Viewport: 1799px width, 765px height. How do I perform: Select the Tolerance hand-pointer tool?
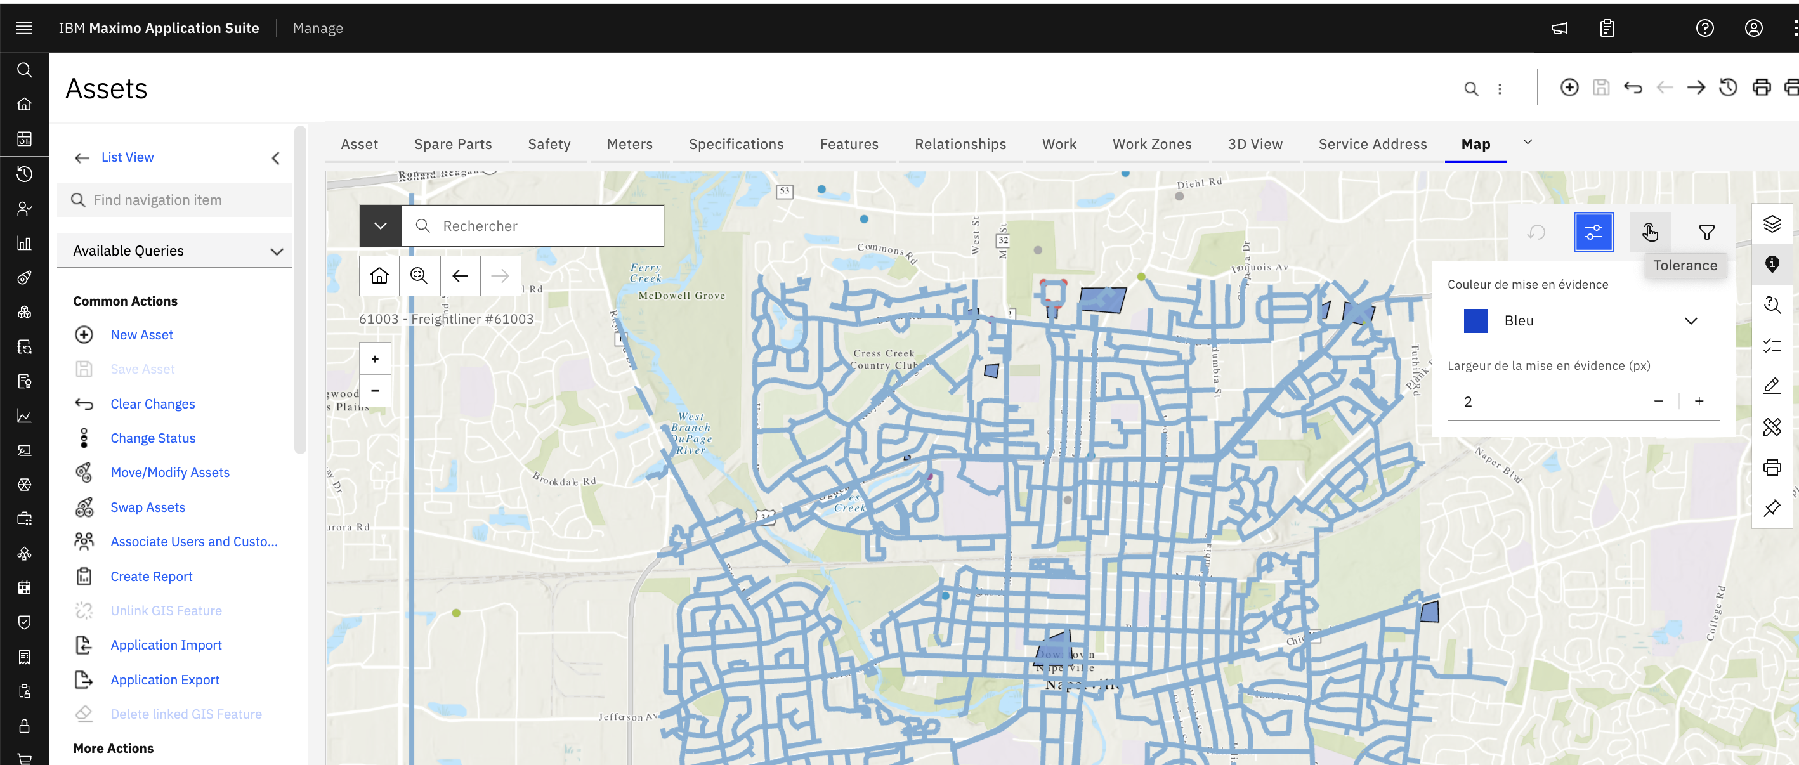[x=1649, y=232]
